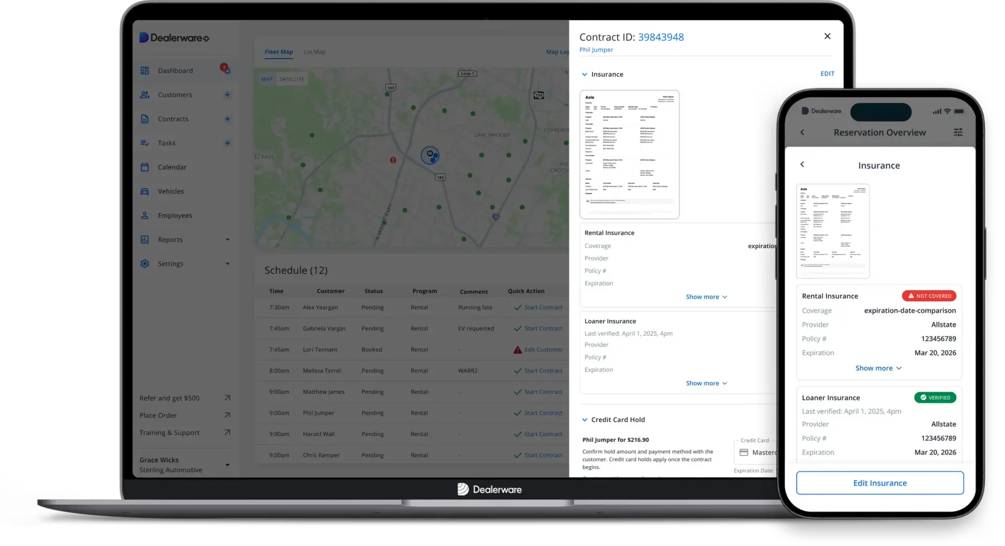This screenshot has height=546, width=1005.
Task: Switch map to Satellite view
Action: click(x=292, y=79)
